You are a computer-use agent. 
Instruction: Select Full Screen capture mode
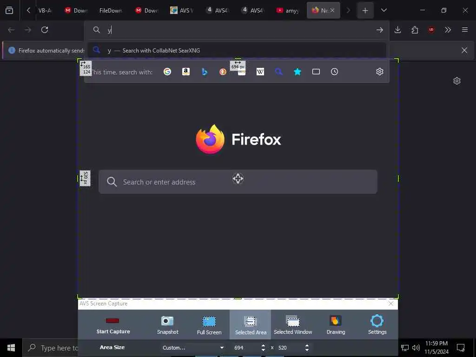click(x=209, y=325)
